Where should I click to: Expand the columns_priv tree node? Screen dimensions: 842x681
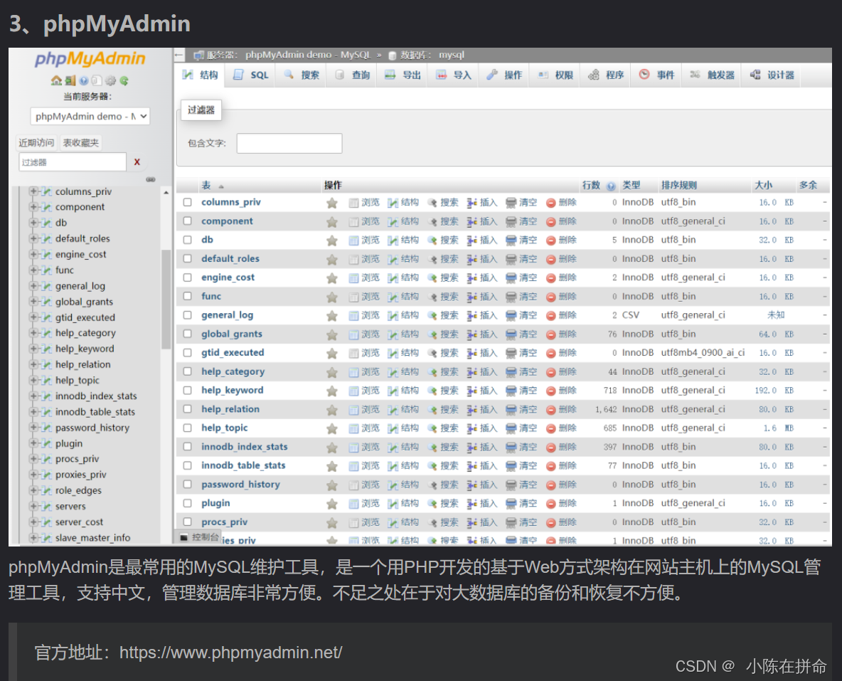(x=33, y=191)
